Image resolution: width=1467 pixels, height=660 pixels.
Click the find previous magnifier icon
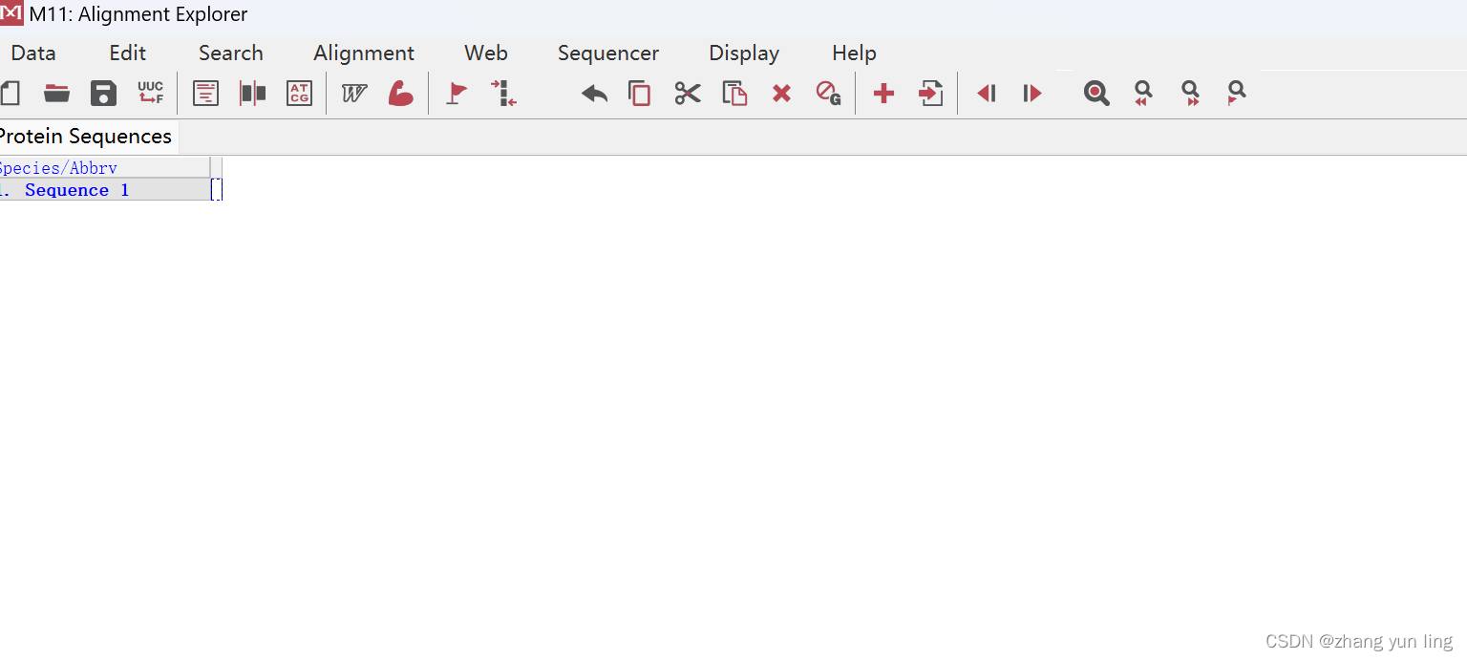(x=1143, y=93)
